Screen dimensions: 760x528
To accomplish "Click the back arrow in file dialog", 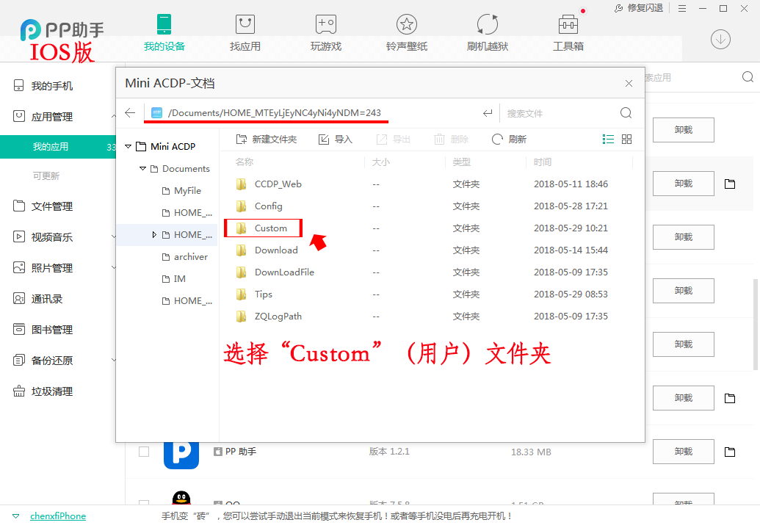I will pos(130,113).
